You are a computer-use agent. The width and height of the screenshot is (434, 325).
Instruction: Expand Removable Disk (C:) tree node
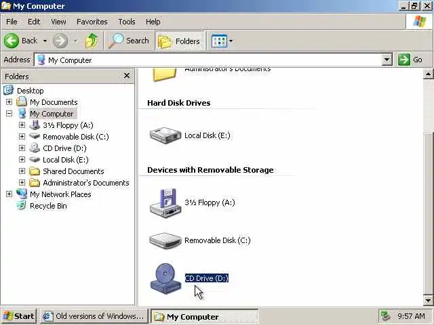(22, 137)
